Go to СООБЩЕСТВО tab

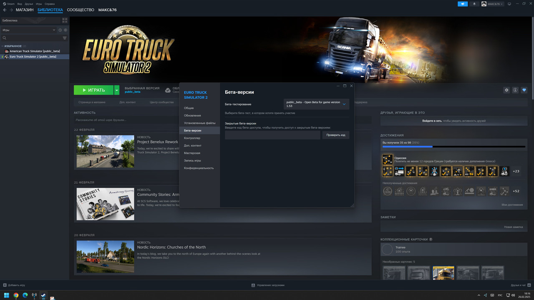point(81,10)
